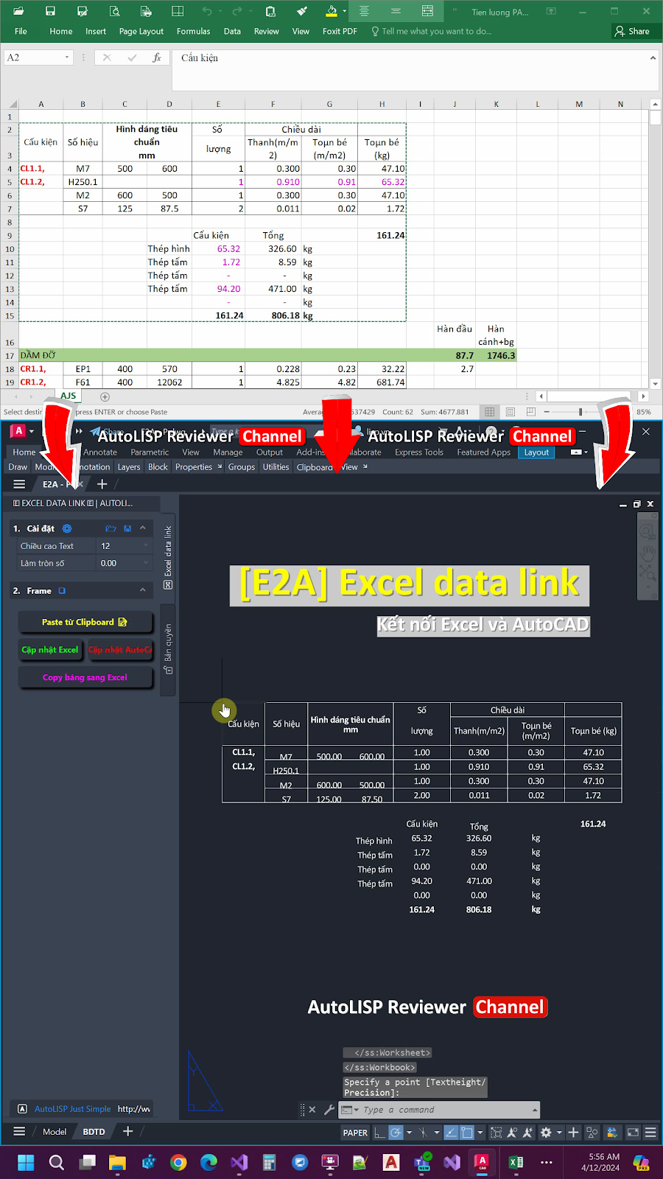Click the Tell me what you want search box
The image size is (663, 1179).
[432, 32]
